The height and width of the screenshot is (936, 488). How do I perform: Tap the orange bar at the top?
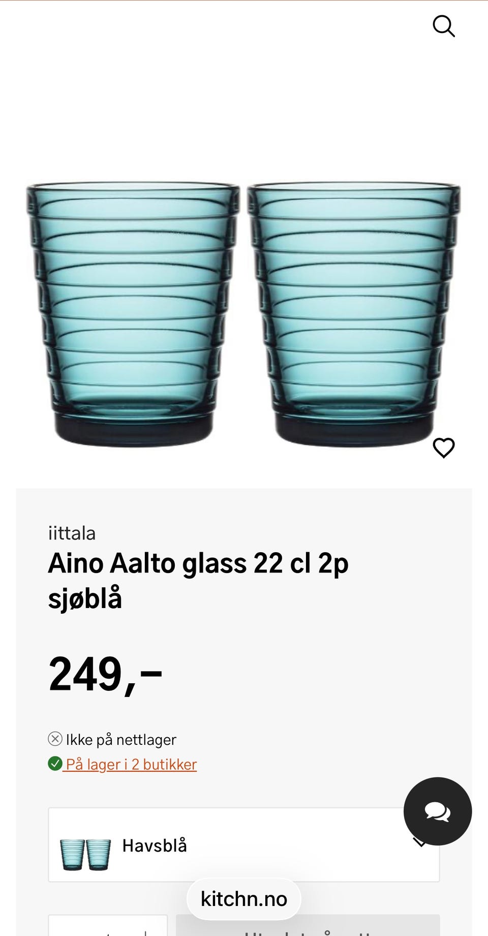click(x=244, y=1)
